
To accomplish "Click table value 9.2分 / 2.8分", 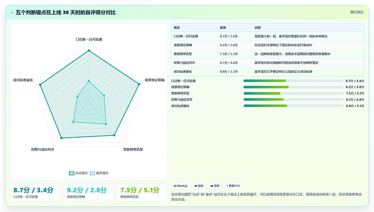I will point(229,45).
